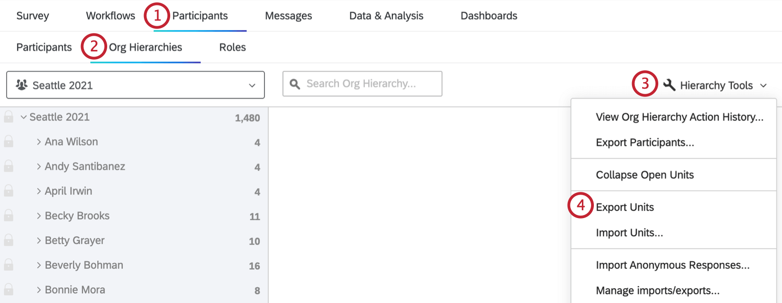Click the search magnifier icon

pos(295,84)
